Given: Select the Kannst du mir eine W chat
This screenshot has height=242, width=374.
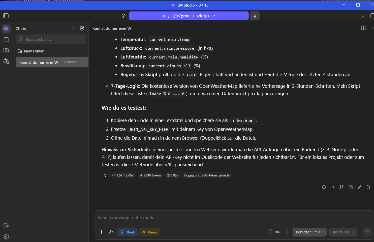Looking at the screenshot, I should coord(52,62).
